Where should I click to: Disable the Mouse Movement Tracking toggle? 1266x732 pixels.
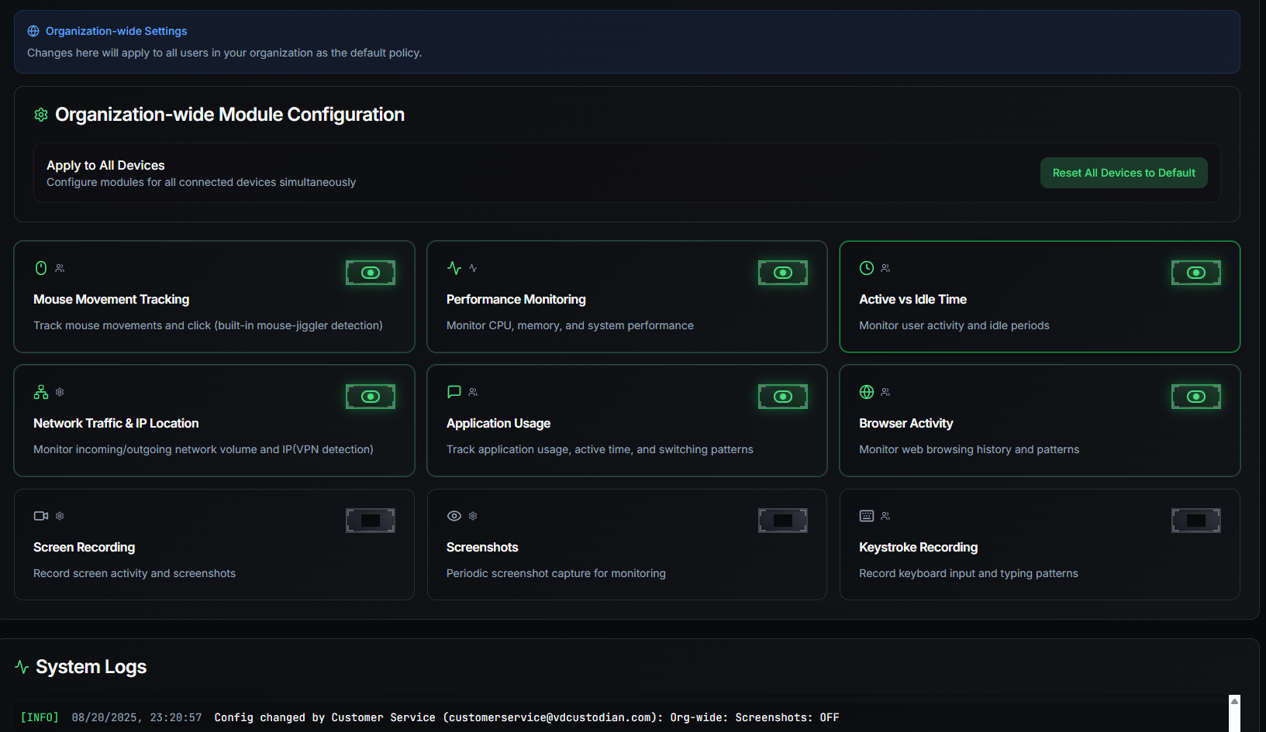(370, 272)
